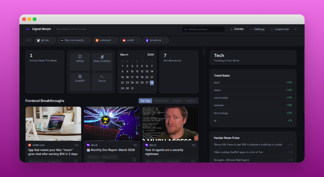Select March 1 in the calendar
324x177 pixels.
pyautogui.click(x=122, y=66)
